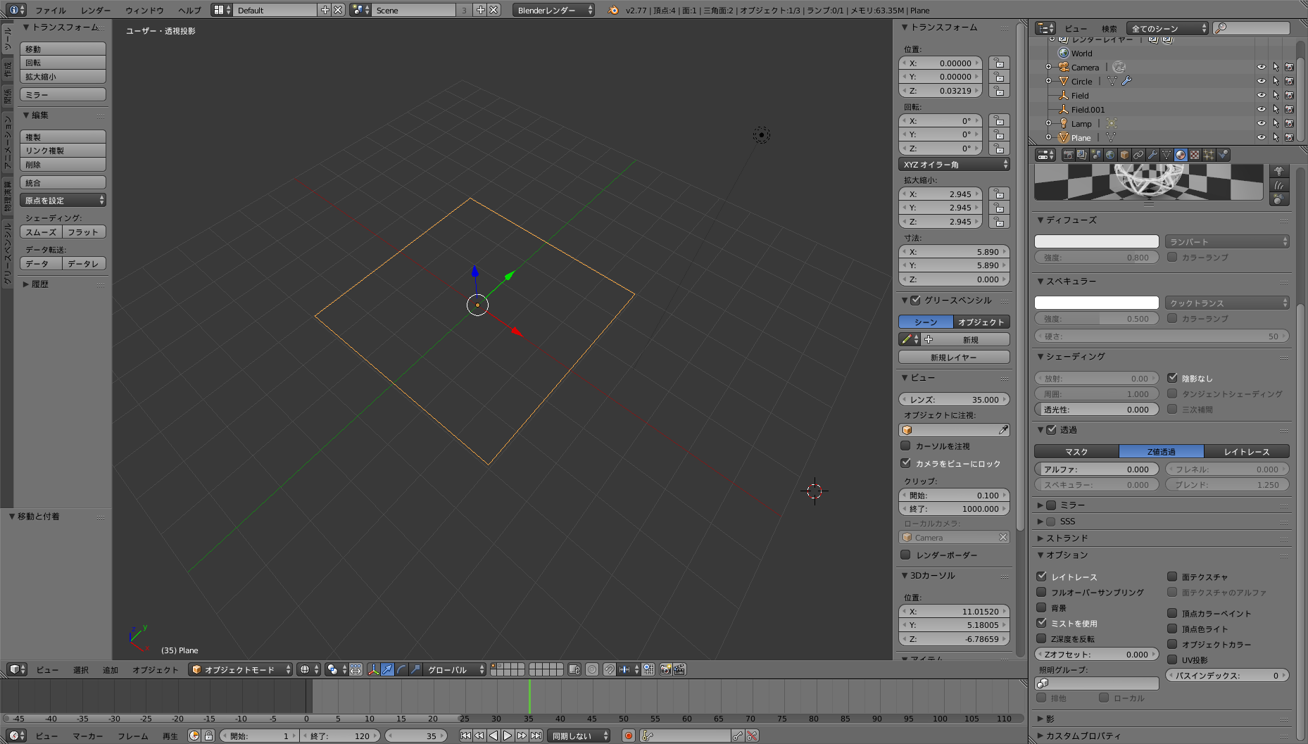Viewport: 1308px width, 744px height.
Task: Open the World properties tab
Action: (x=1110, y=155)
